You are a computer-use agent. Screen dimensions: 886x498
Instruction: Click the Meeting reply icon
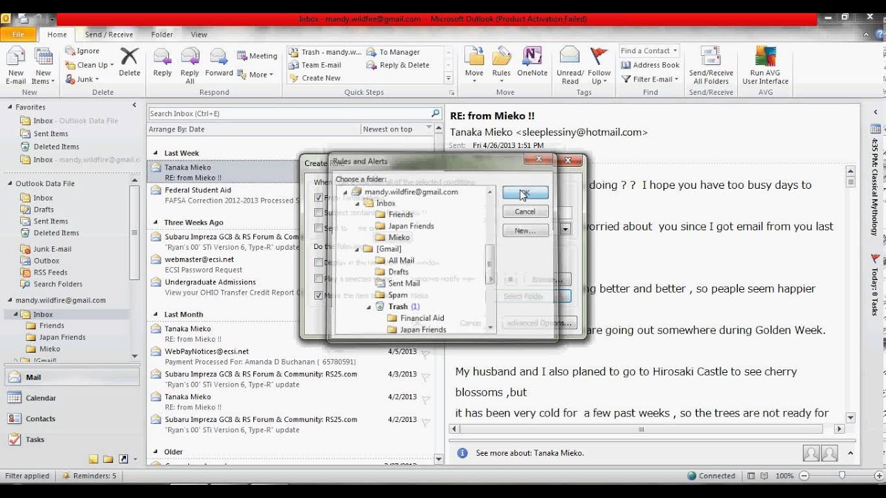[257, 56]
